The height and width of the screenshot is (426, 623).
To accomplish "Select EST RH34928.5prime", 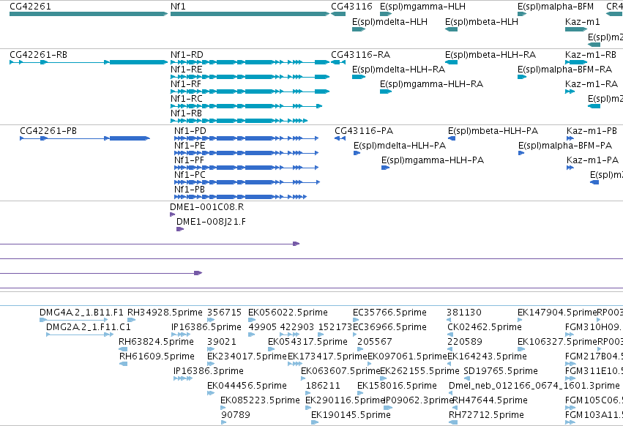I will point(132,320).
